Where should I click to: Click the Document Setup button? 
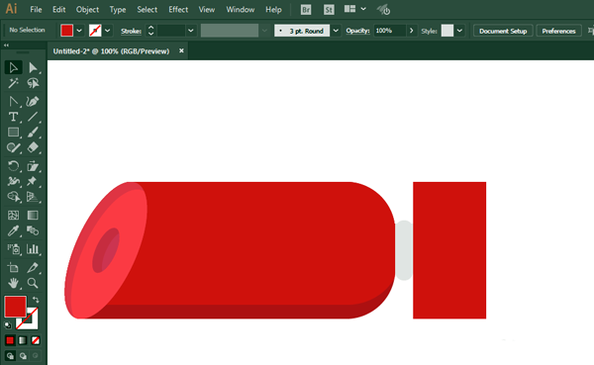(x=503, y=31)
